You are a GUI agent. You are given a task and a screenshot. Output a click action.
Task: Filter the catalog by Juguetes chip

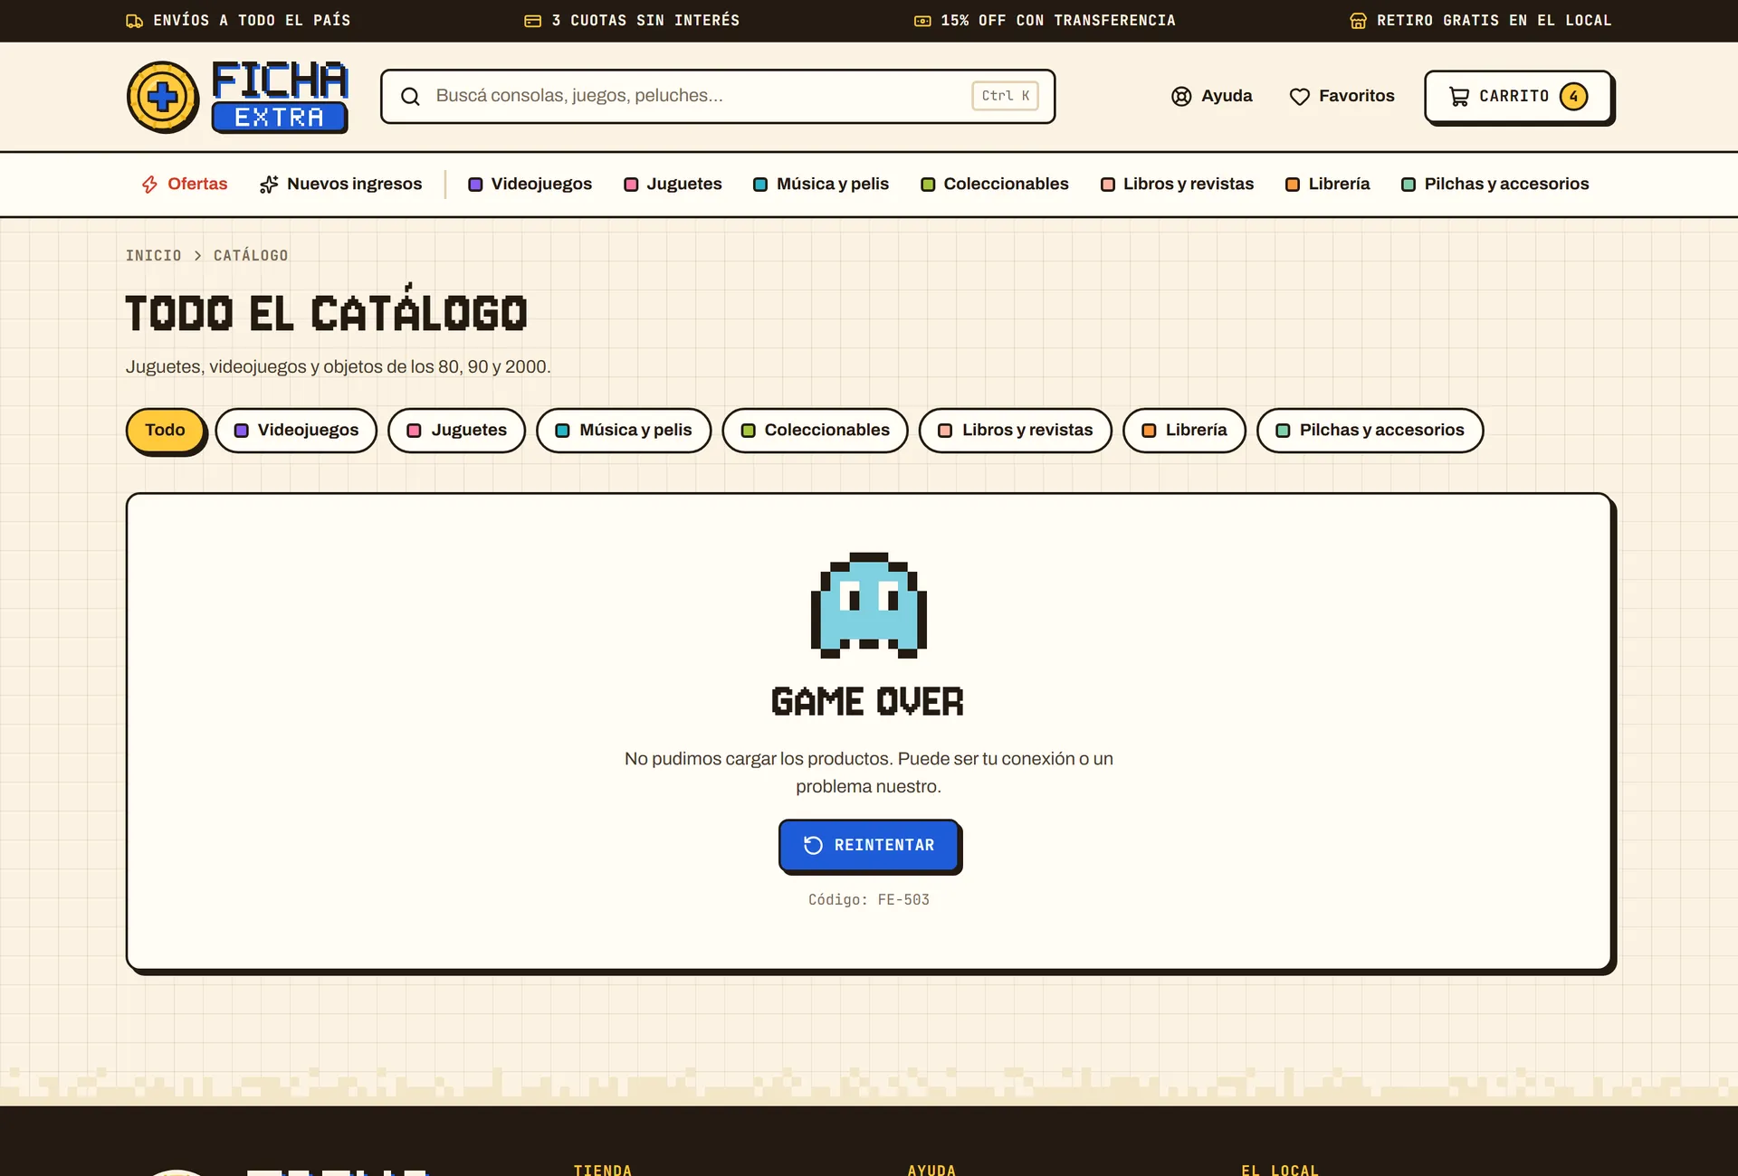tap(456, 431)
